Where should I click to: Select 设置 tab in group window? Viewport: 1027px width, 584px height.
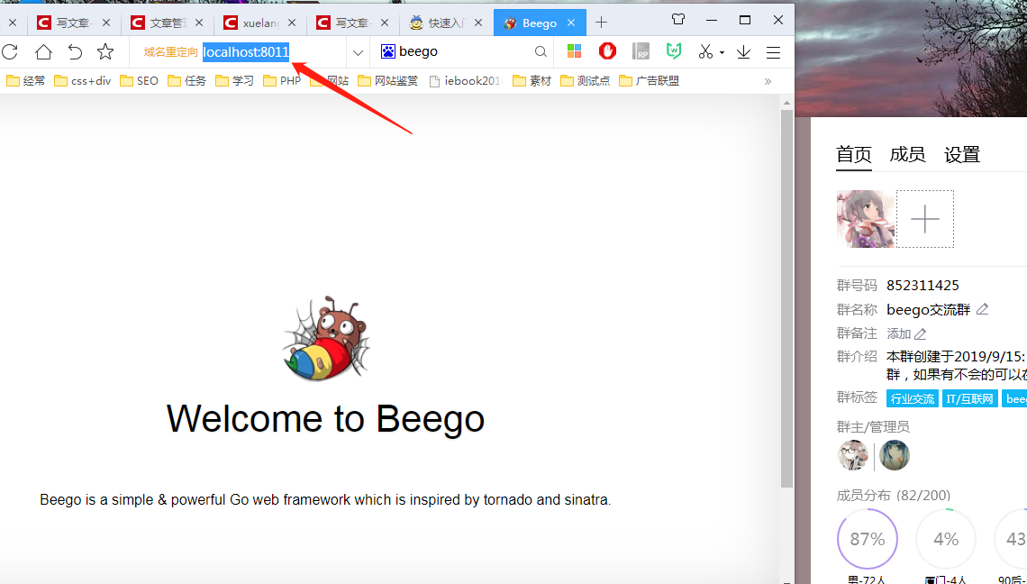[x=962, y=155]
